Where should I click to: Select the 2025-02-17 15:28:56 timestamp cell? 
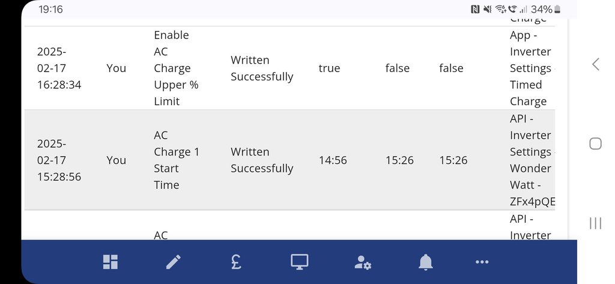click(x=59, y=160)
